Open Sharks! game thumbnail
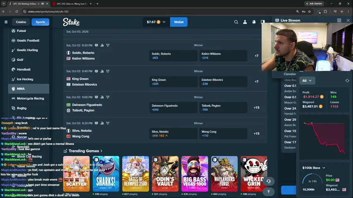The width and height of the screenshot is (353, 198). click(x=106, y=174)
